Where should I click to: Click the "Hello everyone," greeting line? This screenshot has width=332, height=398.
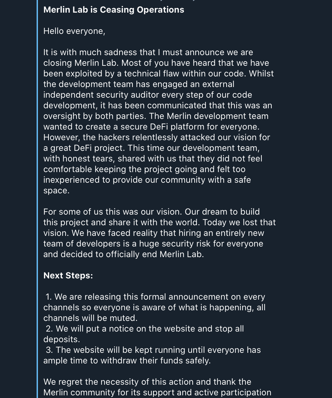74,31
